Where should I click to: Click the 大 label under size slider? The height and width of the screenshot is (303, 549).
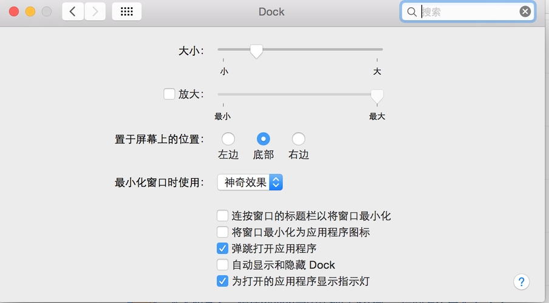click(377, 72)
